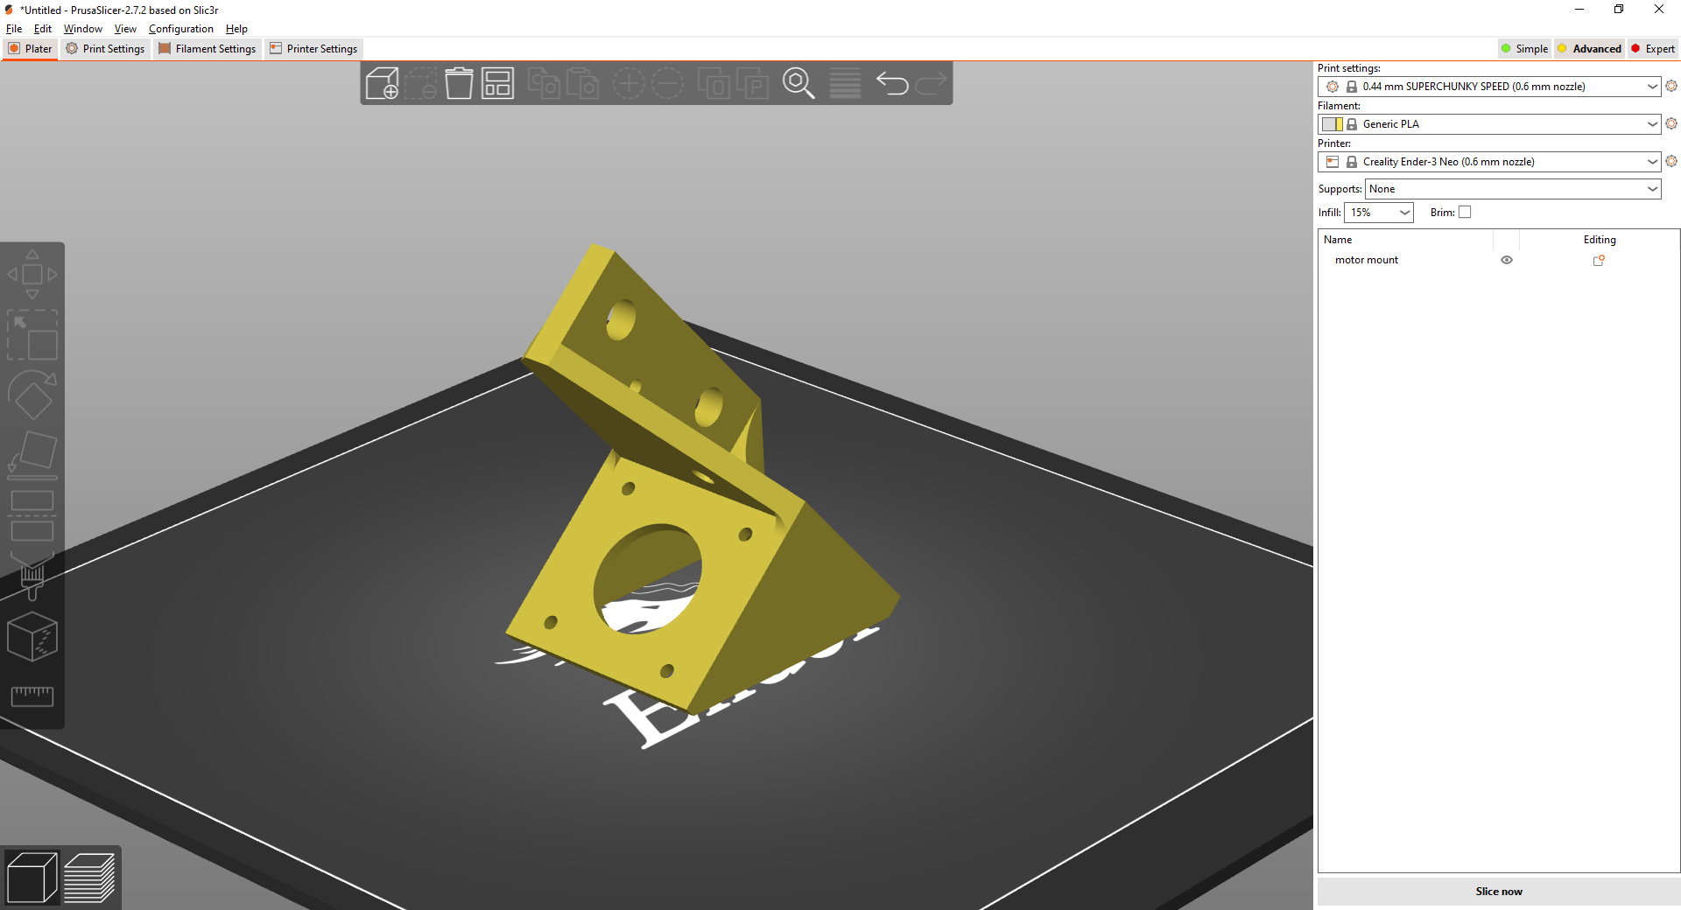Open the Window menu

[83, 29]
